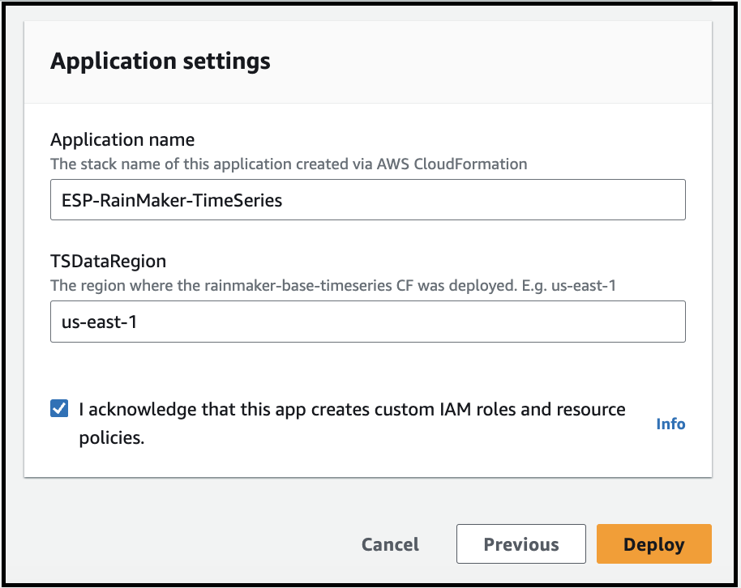The width and height of the screenshot is (741, 588).
Task: Select the "Application settings" heading
Action: pos(161,61)
